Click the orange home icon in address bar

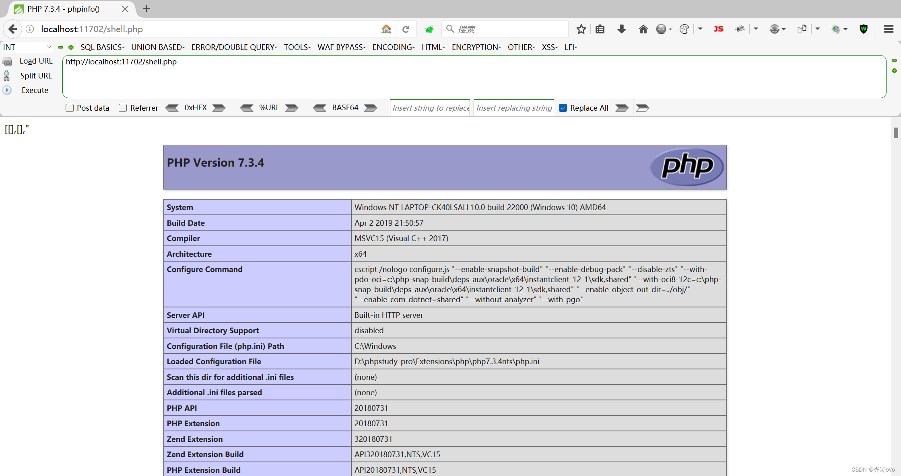pos(386,29)
